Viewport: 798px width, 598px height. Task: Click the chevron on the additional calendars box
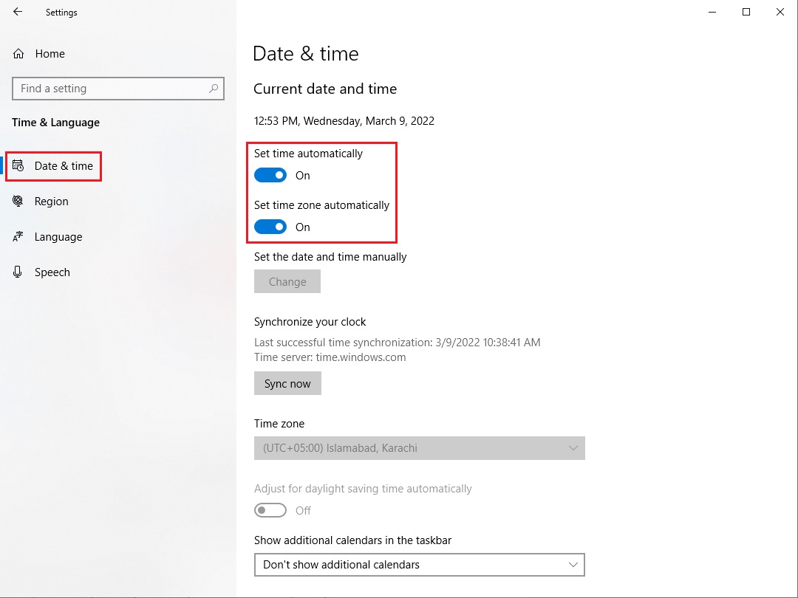(573, 565)
